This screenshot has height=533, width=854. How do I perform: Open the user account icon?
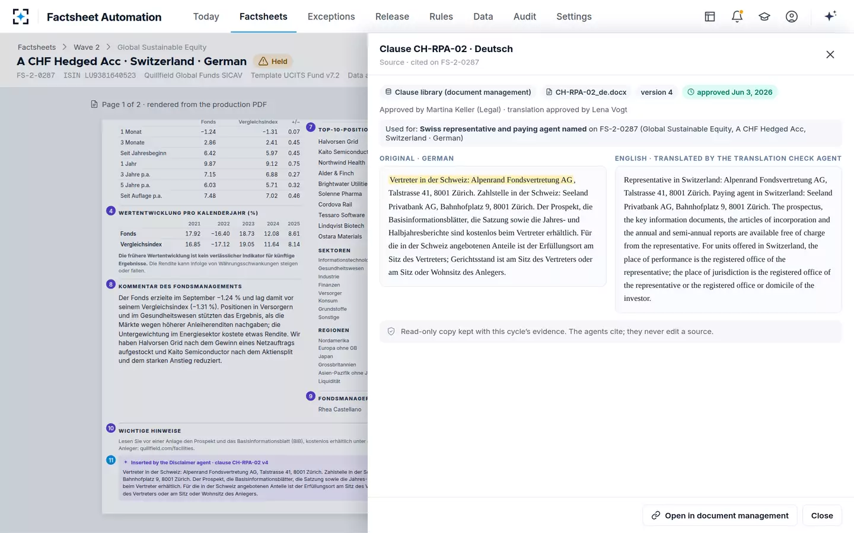(x=792, y=17)
